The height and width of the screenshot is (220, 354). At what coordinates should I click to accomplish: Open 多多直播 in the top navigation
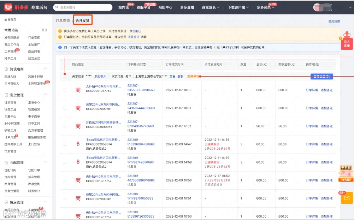[x=187, y=7]
